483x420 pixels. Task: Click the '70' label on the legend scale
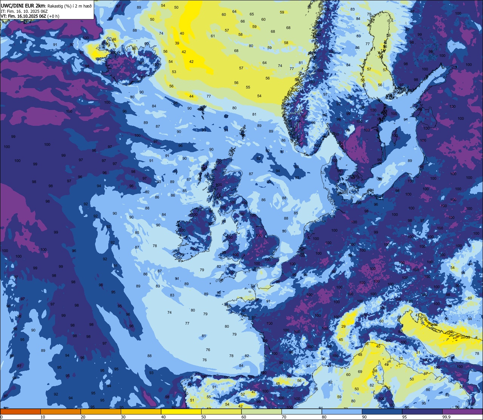click(x=284, y=417)
